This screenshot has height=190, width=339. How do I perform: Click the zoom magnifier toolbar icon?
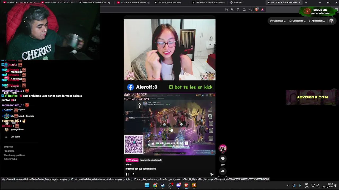click(238, 9)
